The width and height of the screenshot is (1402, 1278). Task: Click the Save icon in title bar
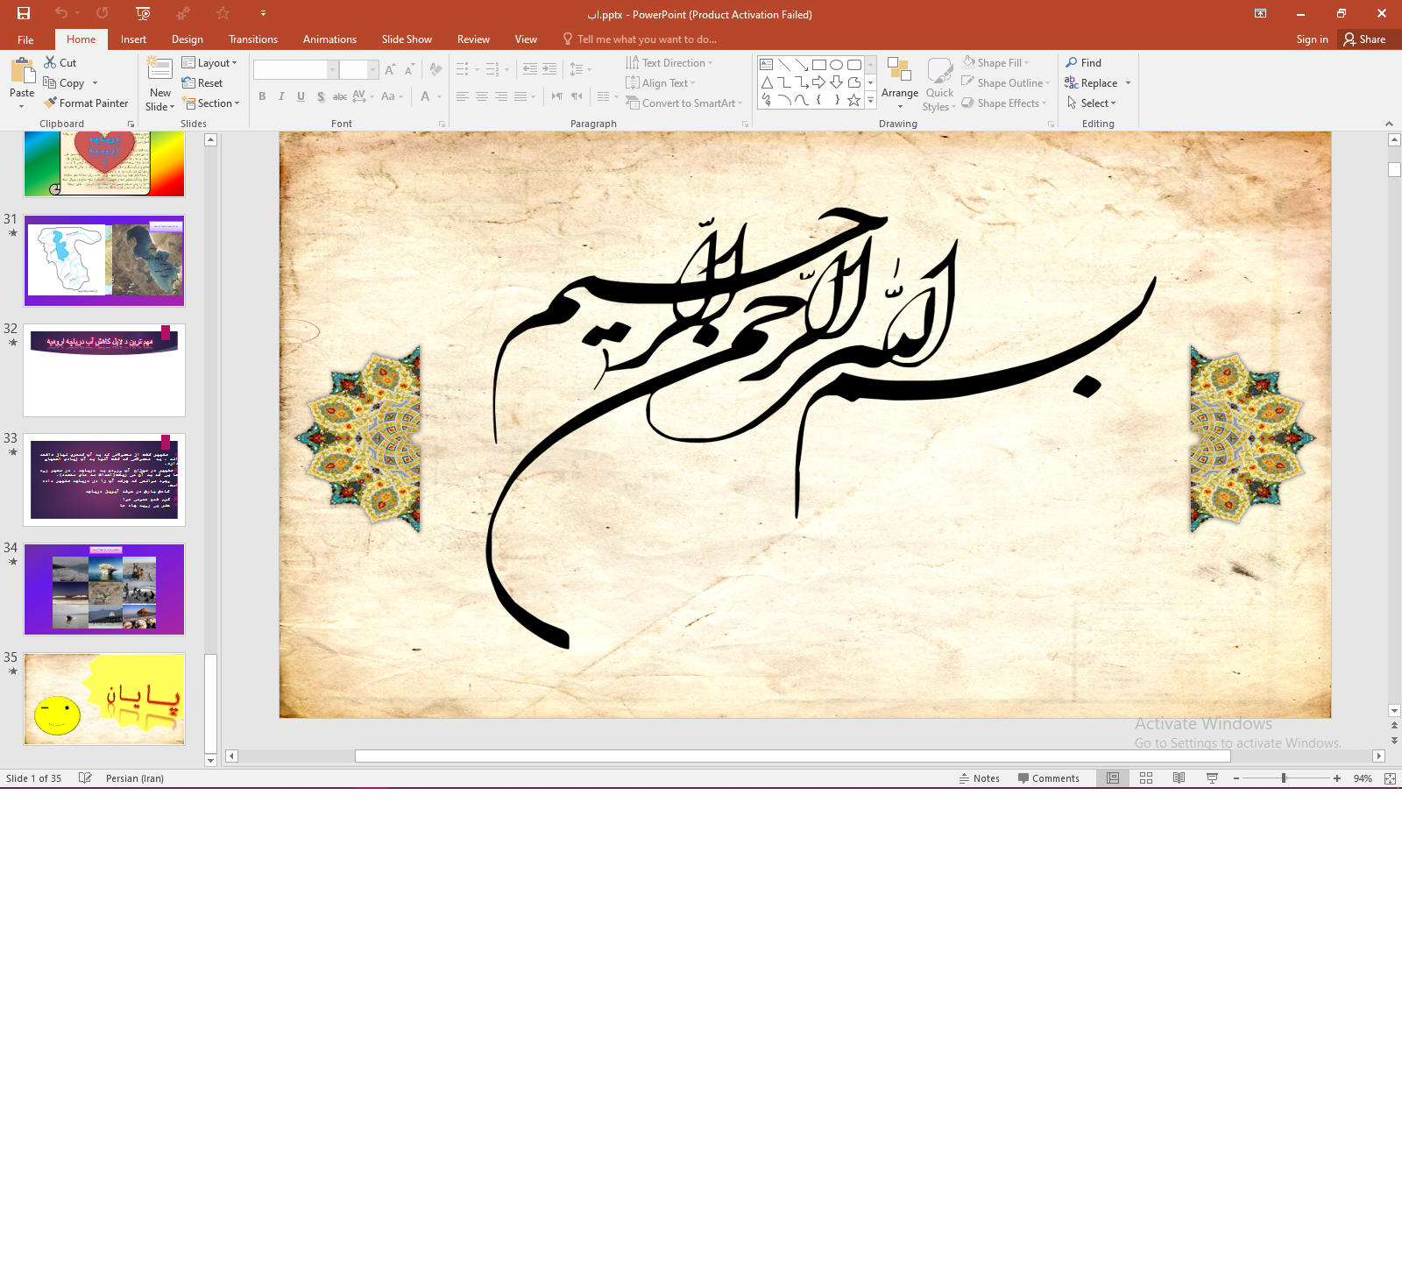(x=24, y=13)
